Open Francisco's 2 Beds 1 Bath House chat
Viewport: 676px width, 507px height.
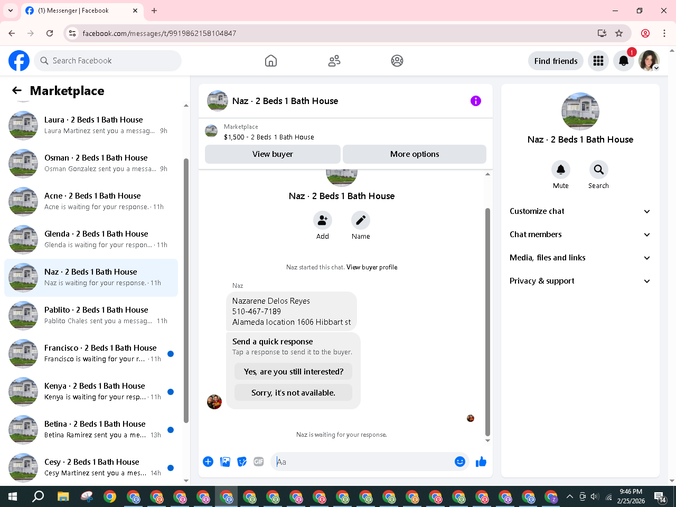tap(91, 354)
